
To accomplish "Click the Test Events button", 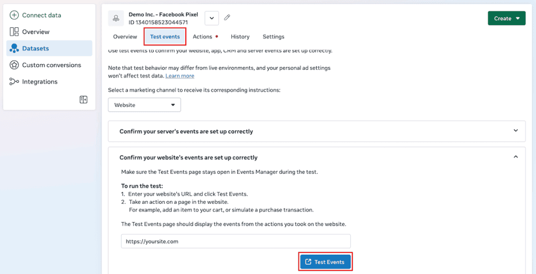I will click(x=326, y=262).
